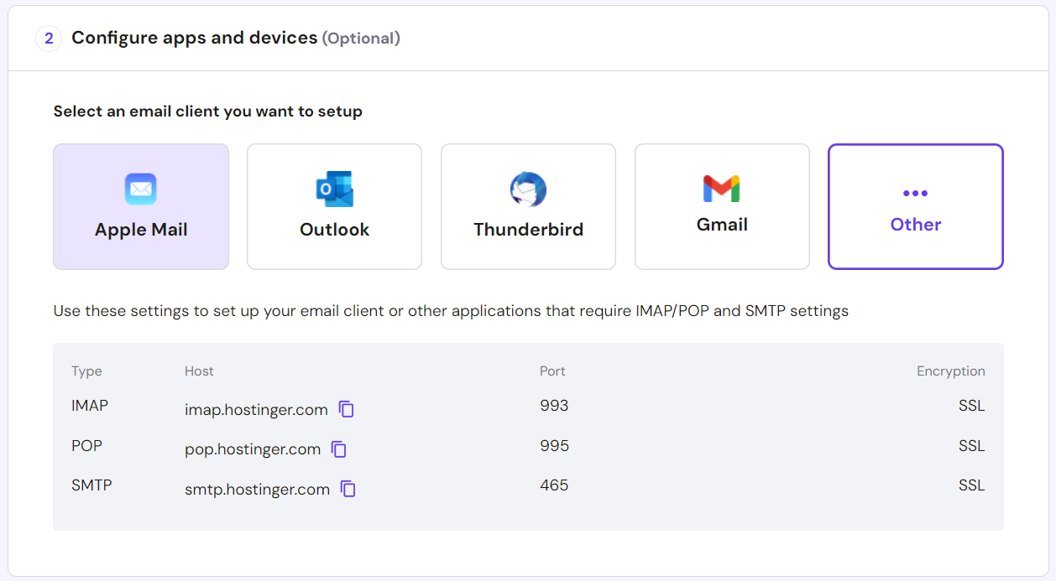Open the Outlook setup option

coord(334,206)
